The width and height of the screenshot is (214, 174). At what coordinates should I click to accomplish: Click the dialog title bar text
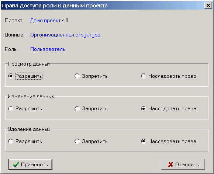click(55, 6)
